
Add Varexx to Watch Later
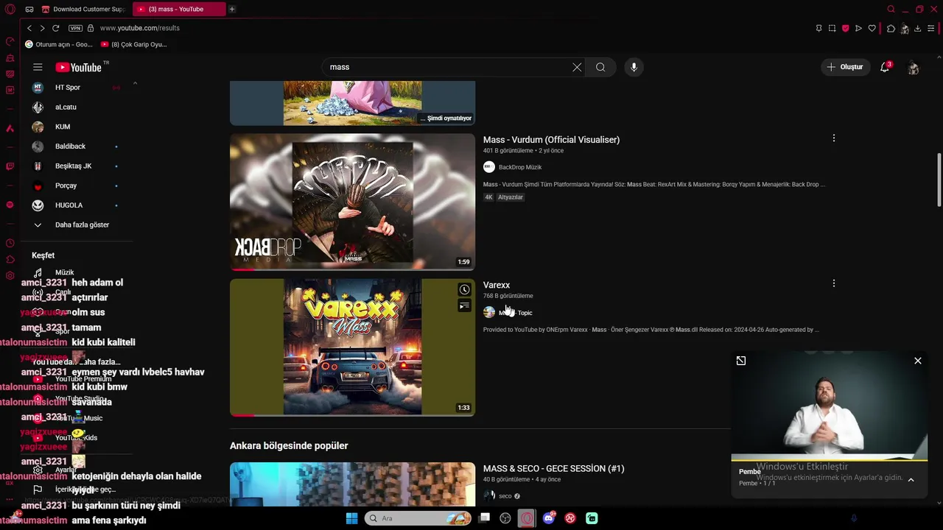coord(464,290)
